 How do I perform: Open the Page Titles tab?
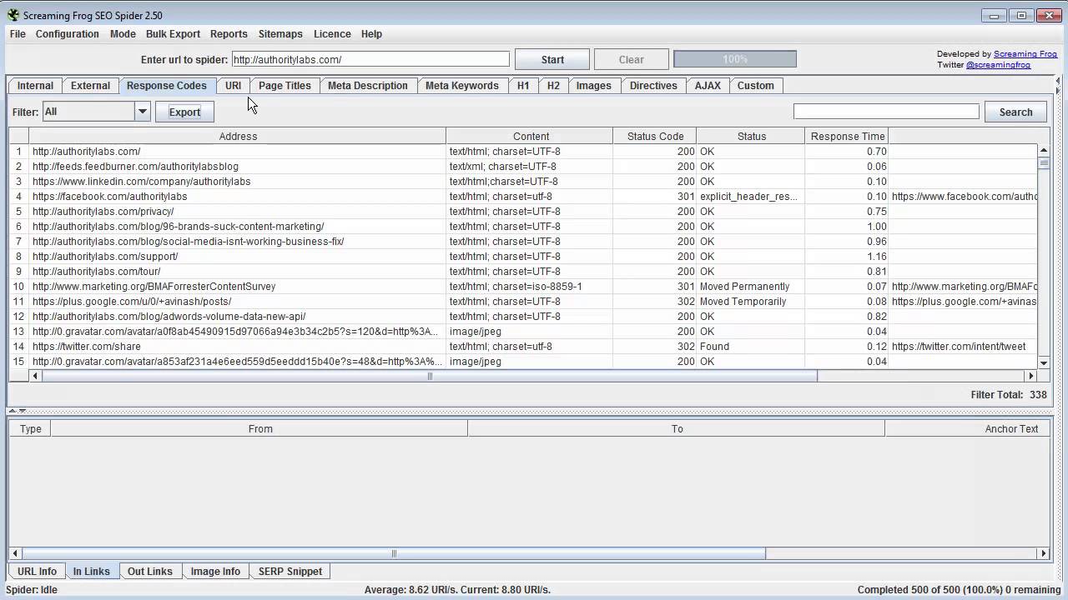[x=285, y=86]
